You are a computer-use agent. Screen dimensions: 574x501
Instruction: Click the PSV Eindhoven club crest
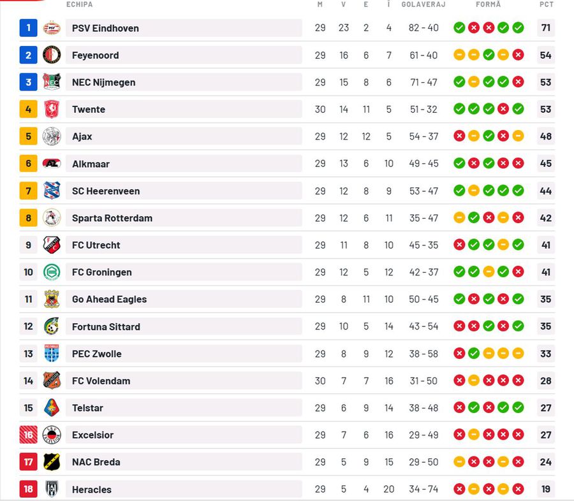tap(52, 28)
